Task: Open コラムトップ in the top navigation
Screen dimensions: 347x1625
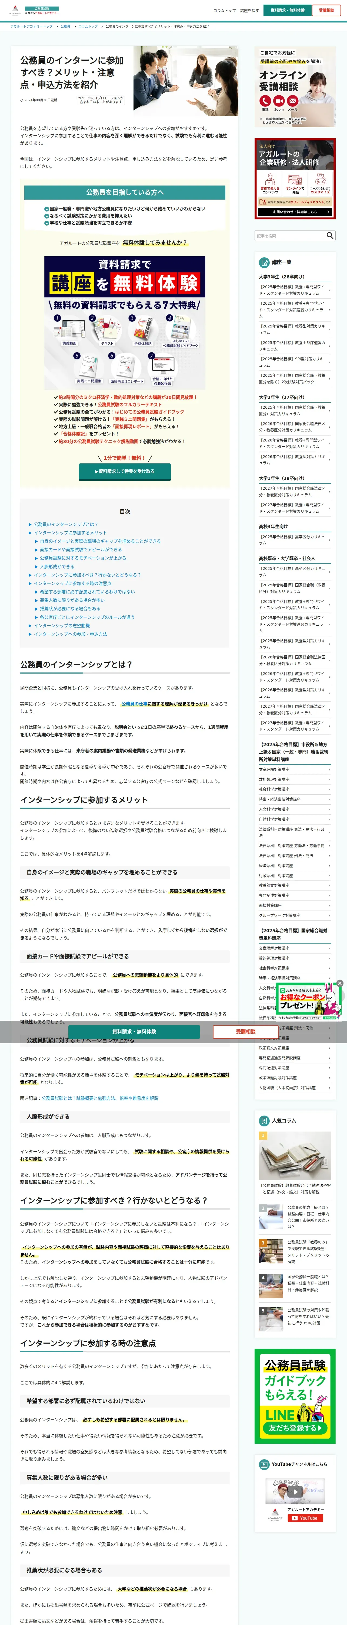Action: [224, 11]
